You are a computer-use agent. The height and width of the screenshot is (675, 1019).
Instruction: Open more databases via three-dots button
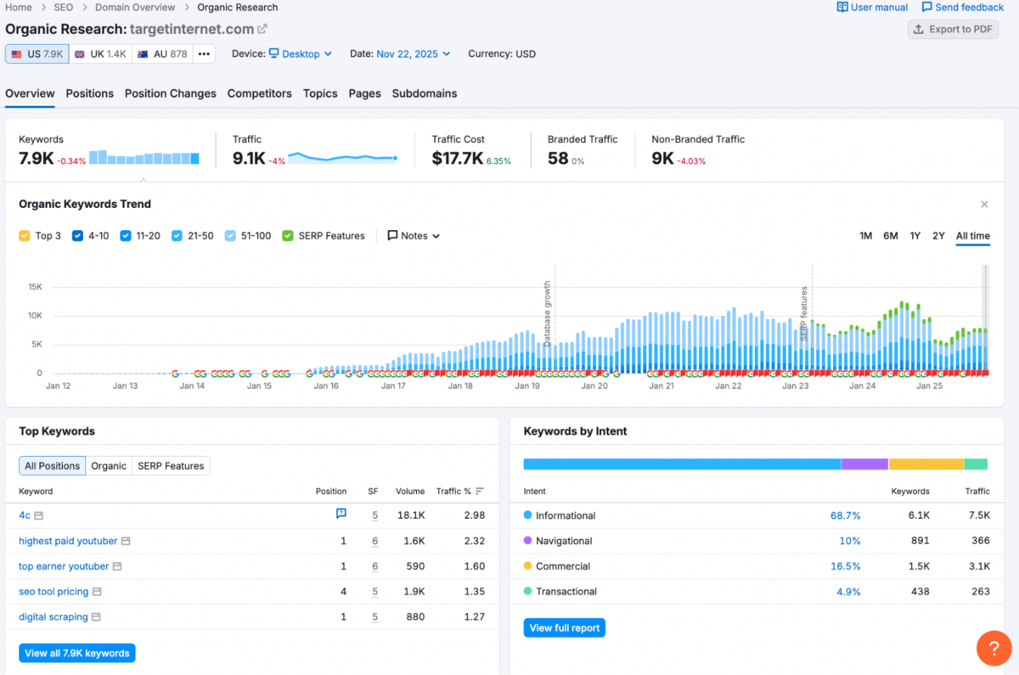(204, 53)
